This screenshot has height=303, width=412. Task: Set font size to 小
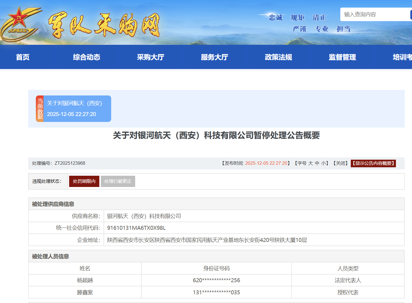coord(323,163)
